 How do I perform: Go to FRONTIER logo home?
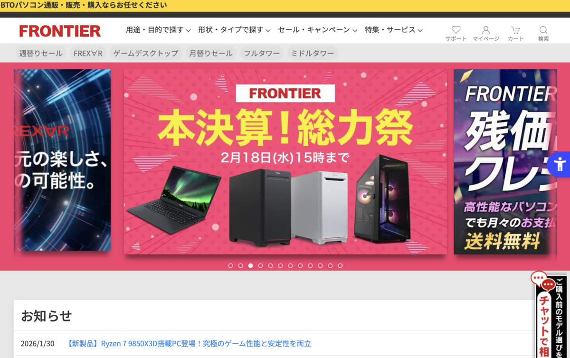(60, 31)
